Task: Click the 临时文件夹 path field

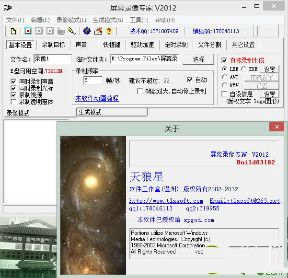Action: pos(145,59)
